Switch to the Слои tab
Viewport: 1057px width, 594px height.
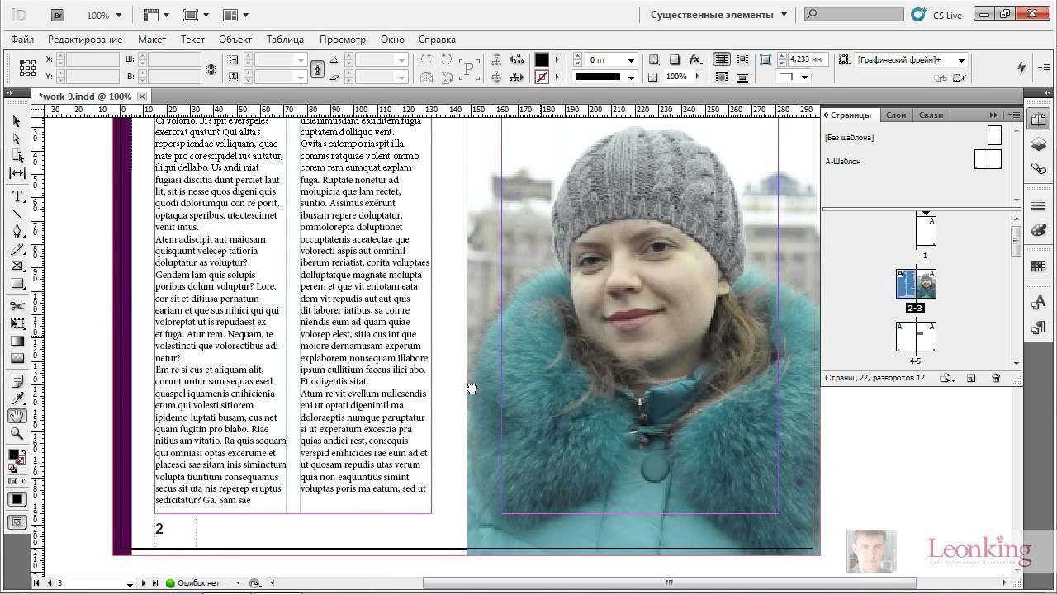896,115
